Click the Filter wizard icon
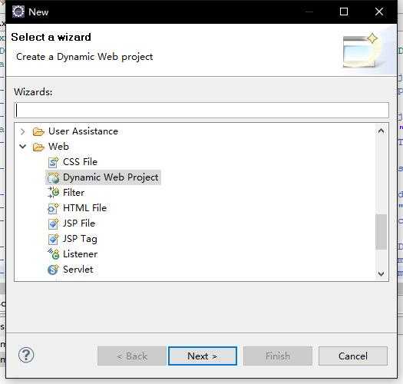 click(53, 193)
